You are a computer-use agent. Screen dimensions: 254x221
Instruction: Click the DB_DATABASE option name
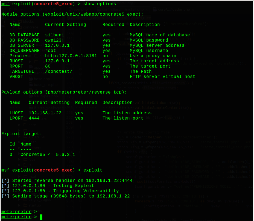coord(24,35)
